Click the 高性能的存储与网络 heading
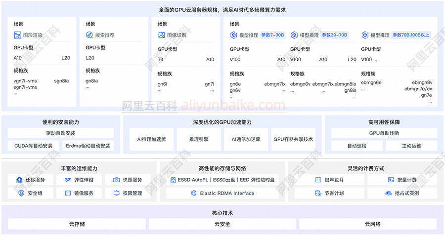 [x=222, y=168]
